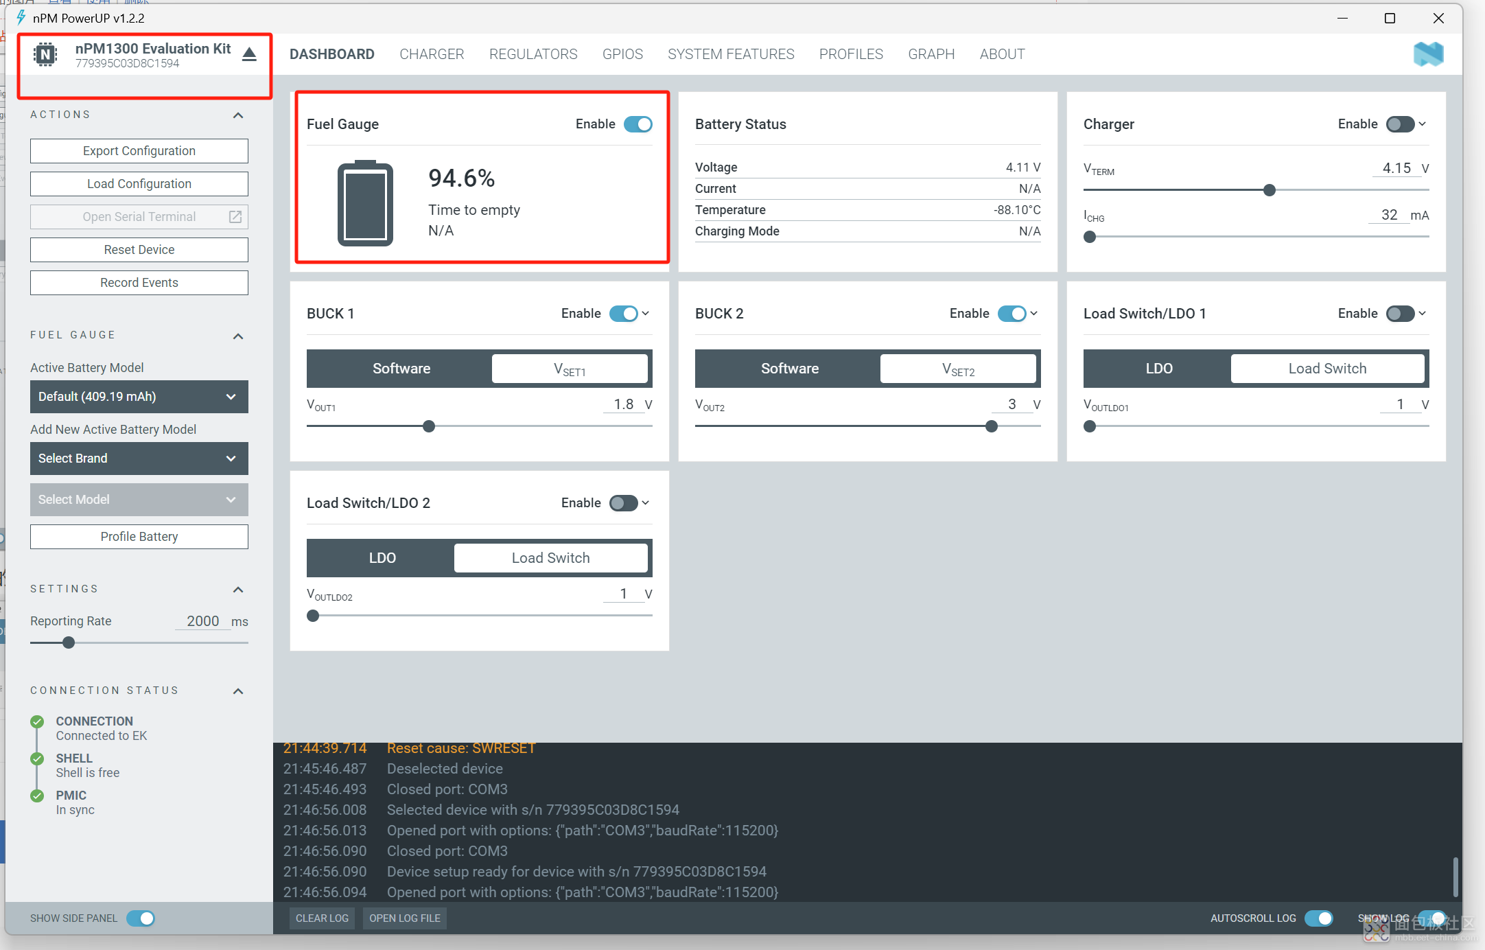
Task: Eject the nPM1300 Evaluation Kit device
Action: coord(249,54)
